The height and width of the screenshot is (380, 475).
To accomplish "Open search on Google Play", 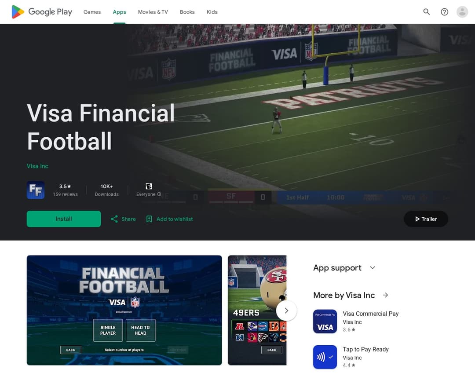I will tap(426, 12).
